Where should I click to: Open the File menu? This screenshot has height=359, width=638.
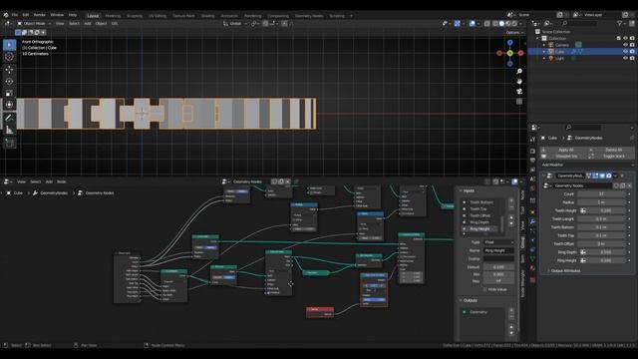coord(15,15)
